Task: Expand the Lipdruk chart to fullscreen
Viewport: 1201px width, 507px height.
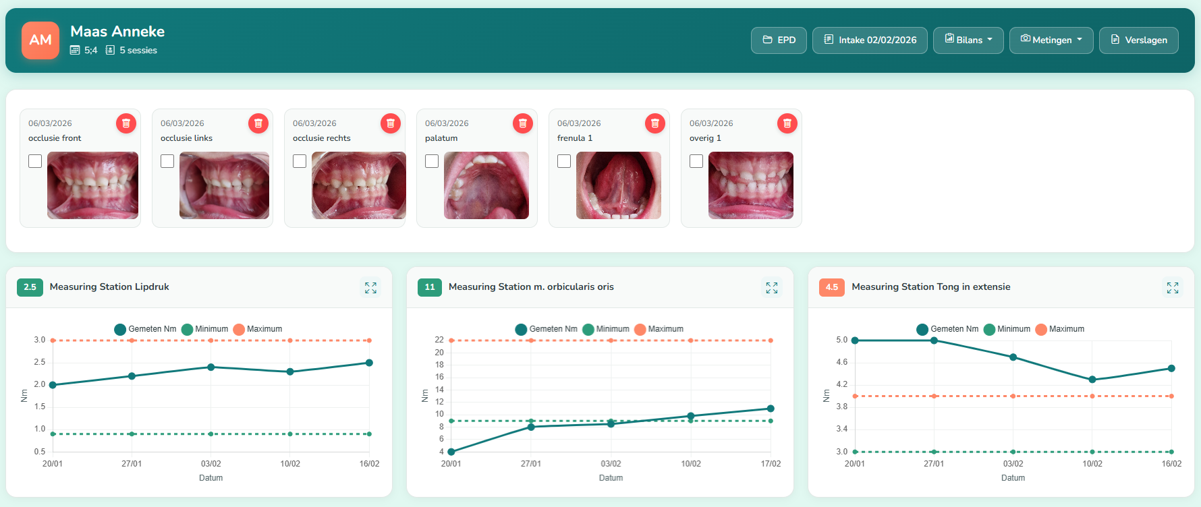Action: pos(370,288)
